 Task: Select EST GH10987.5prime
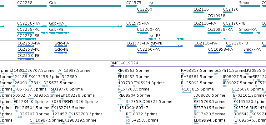[x=46, y=120]
